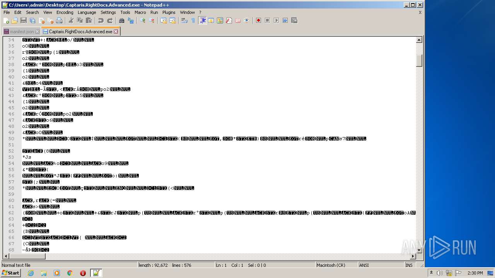
Task: Create a new document via toolbar icon
Action: pyautogui.click(x=6, y=20)
